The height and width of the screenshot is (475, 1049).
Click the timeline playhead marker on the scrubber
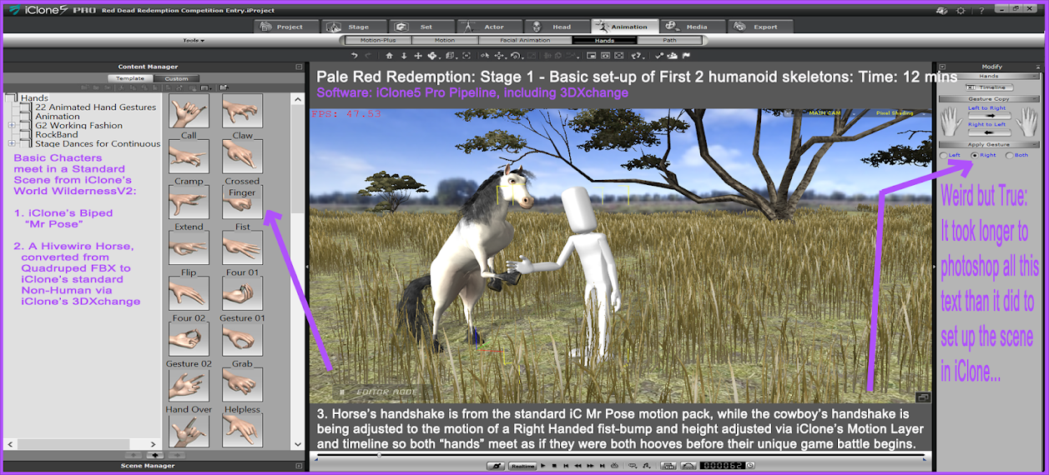[x=380, y=455]
